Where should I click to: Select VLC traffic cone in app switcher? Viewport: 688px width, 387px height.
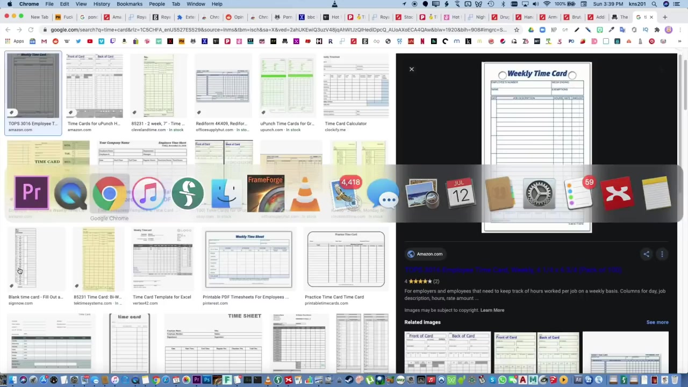(x=305, y=192)
